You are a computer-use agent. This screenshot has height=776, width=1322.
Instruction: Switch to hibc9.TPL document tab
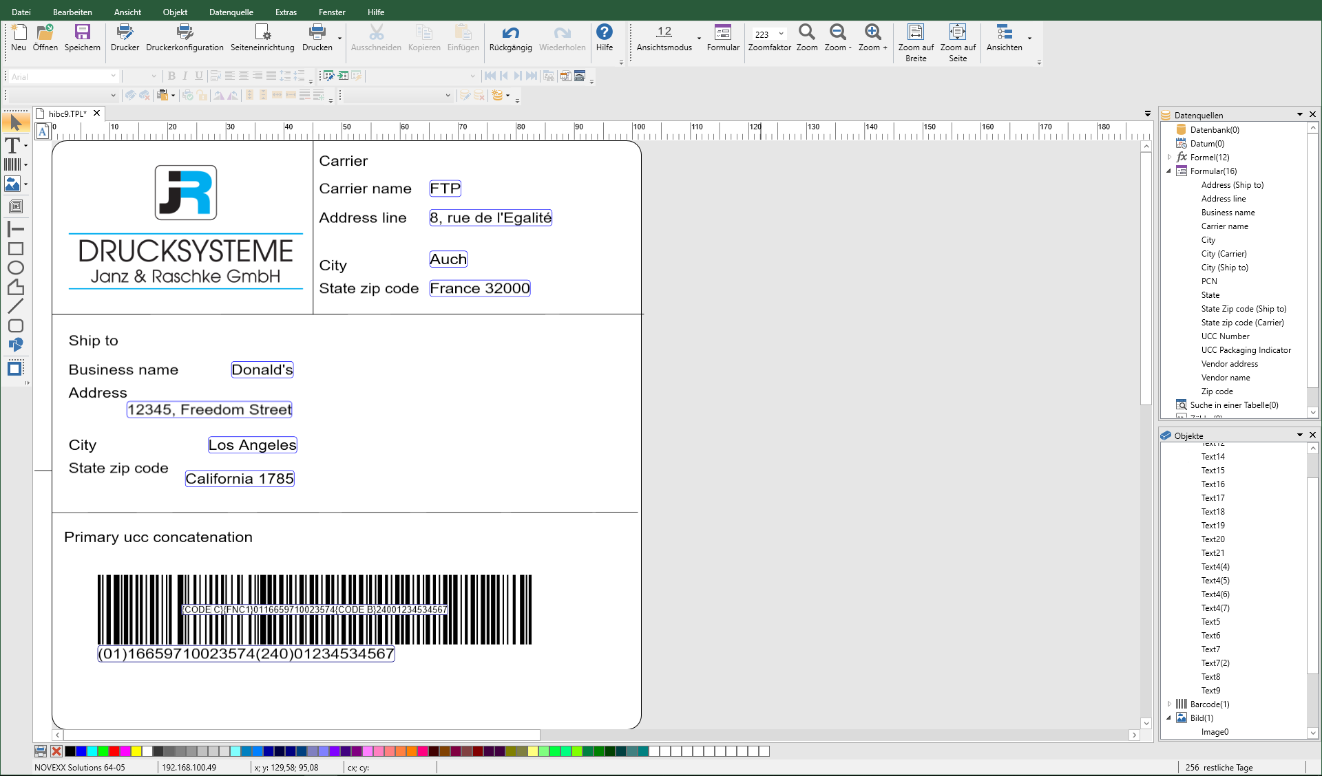coord(67,114)
